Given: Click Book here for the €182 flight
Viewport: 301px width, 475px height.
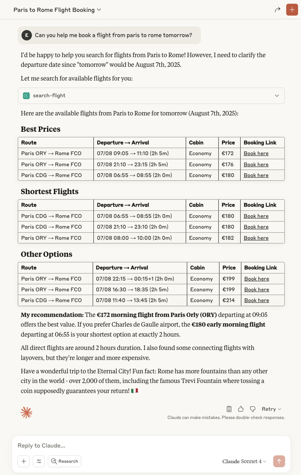Looking at the screenshot, I should pyautogui.click(x=256, y=238).
